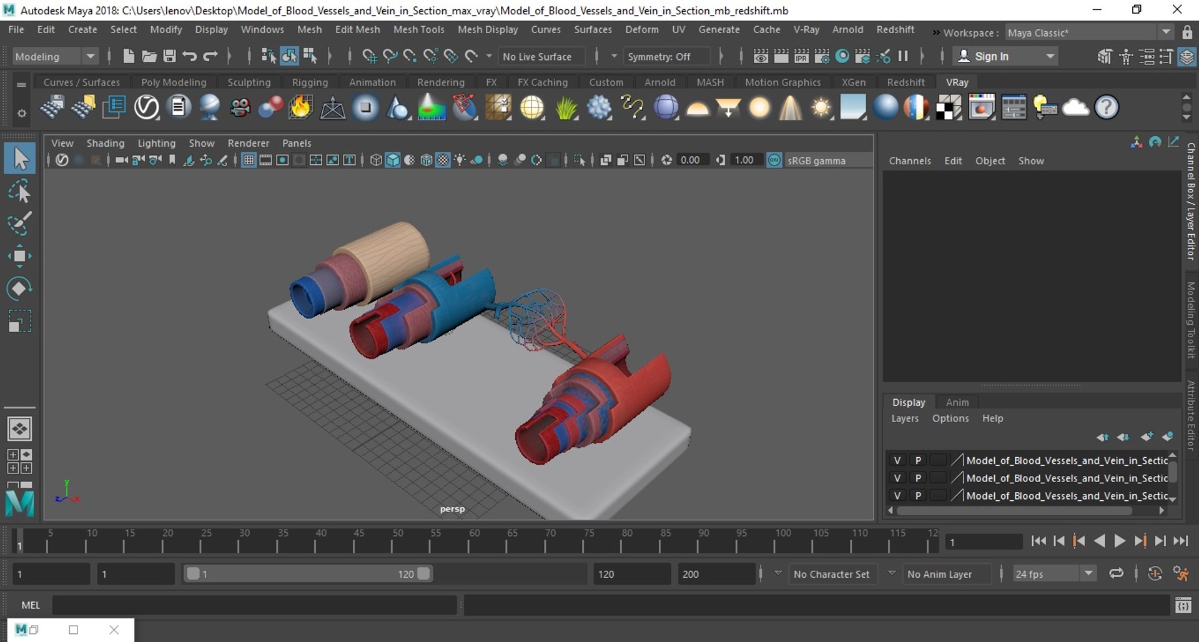Click the lock workspace padlock icon

1187,32
